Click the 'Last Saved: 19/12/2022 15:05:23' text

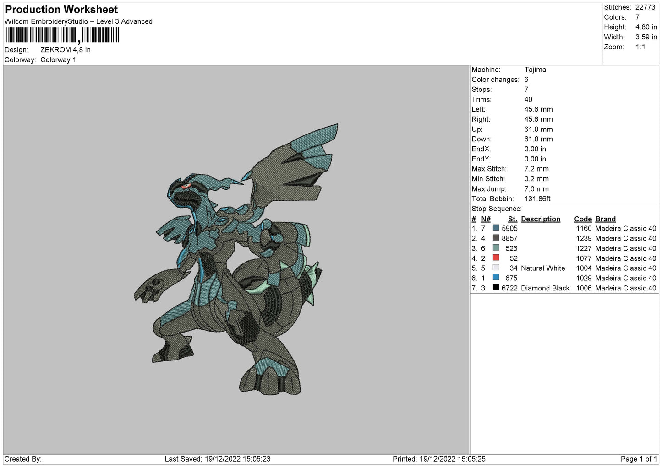pos(218,459)
